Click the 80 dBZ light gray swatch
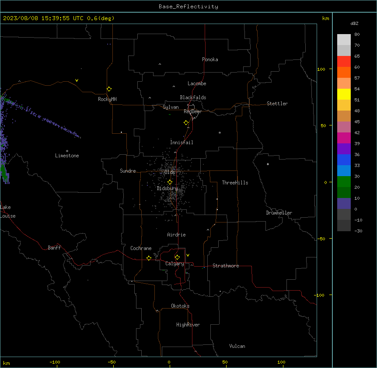 [x=344, y=40]
